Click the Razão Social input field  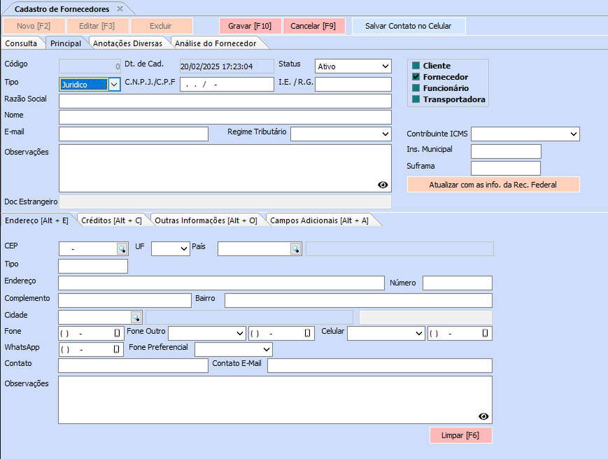tap(225, 101)
